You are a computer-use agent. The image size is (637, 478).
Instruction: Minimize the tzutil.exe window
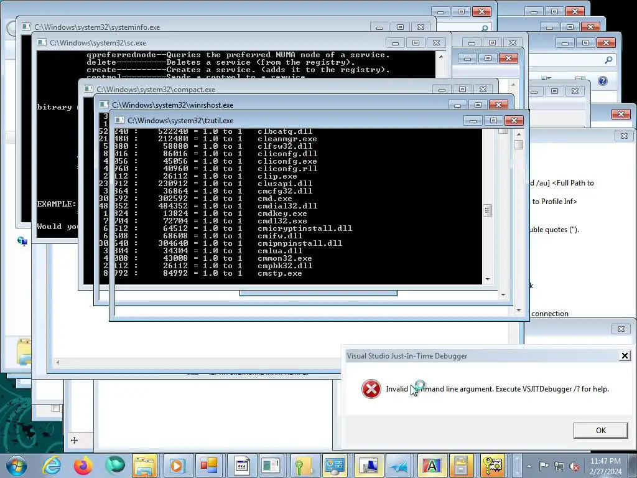pyautogui.click(x=473, y=120)
